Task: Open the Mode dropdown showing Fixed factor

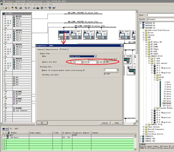Action: tap(95, 56)
